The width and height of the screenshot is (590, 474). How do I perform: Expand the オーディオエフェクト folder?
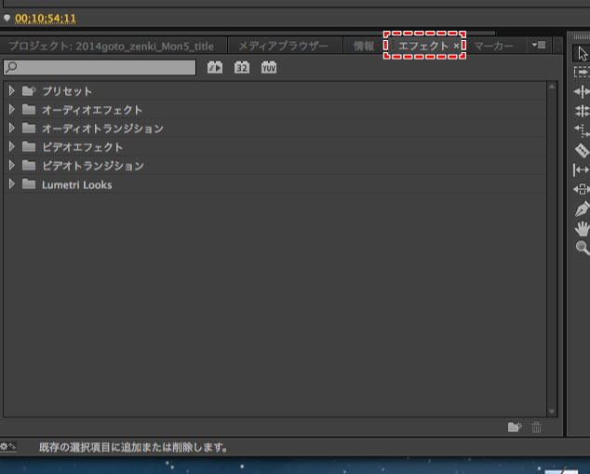[x=12, y=109]
